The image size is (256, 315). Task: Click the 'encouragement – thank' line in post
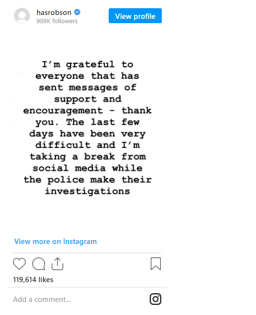(87, 111)
